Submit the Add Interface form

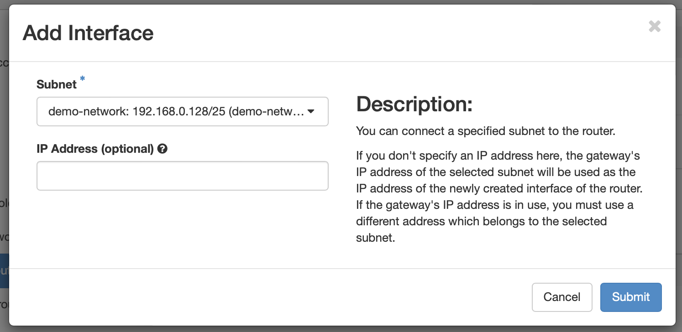coord(631,297)
